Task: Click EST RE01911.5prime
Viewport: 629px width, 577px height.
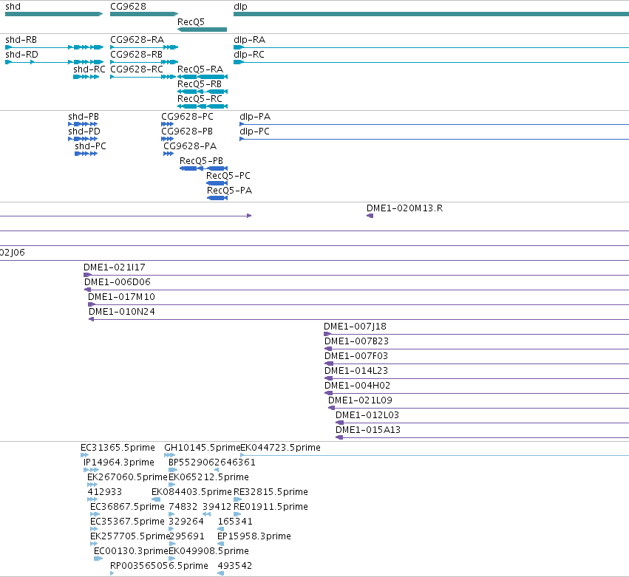Action: coord(271,508)
